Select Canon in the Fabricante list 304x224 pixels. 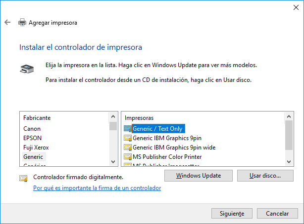(x=32, y=129)
